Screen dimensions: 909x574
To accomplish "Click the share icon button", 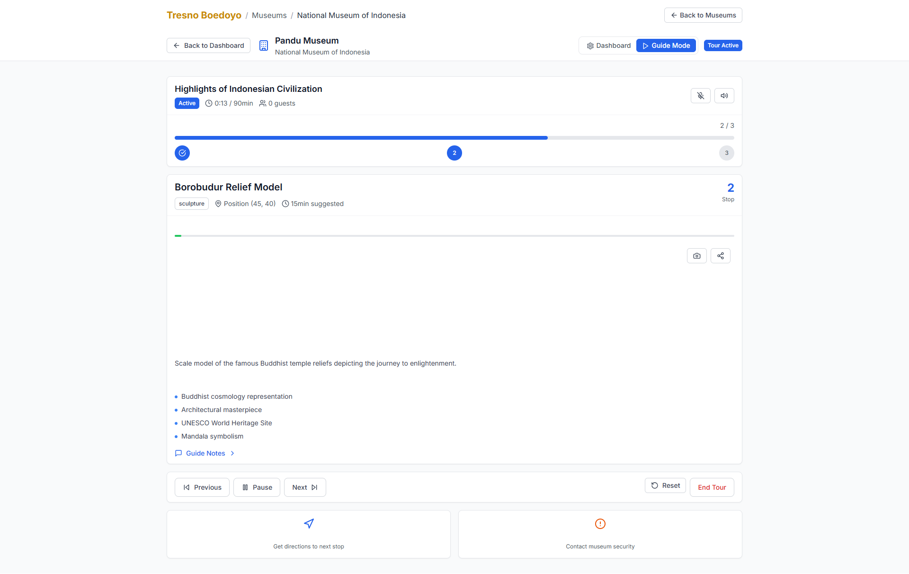I will (720, 256).
